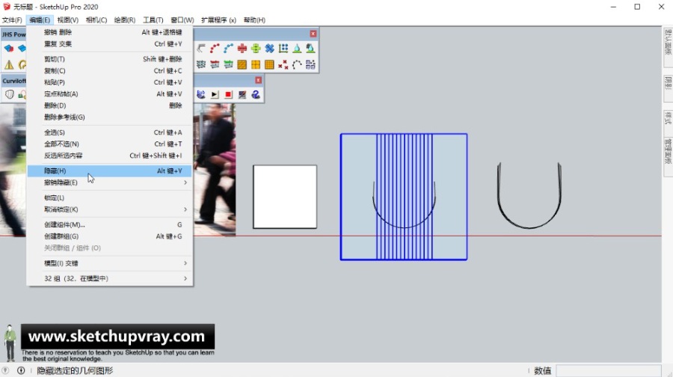
Task: Choose 隐藏(H) from the Edit menu
Action: coord(109,171)
